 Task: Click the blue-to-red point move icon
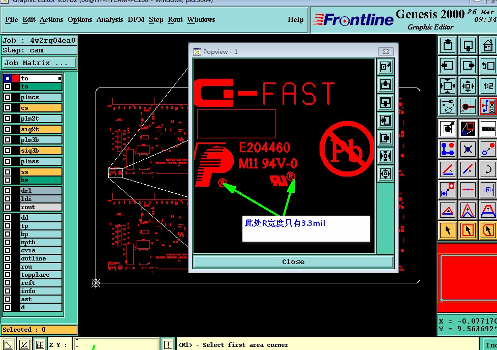[x=488, y=149]
